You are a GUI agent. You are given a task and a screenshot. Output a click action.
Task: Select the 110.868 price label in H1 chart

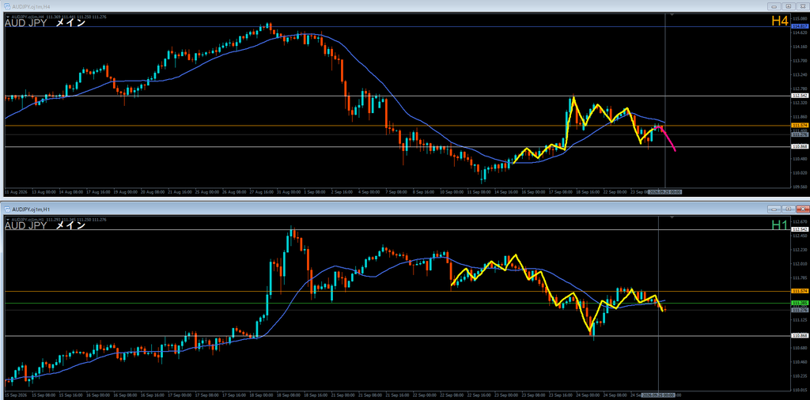click(x=800, y=335)
